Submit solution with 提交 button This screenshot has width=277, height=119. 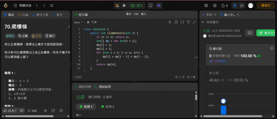[137, 6]
